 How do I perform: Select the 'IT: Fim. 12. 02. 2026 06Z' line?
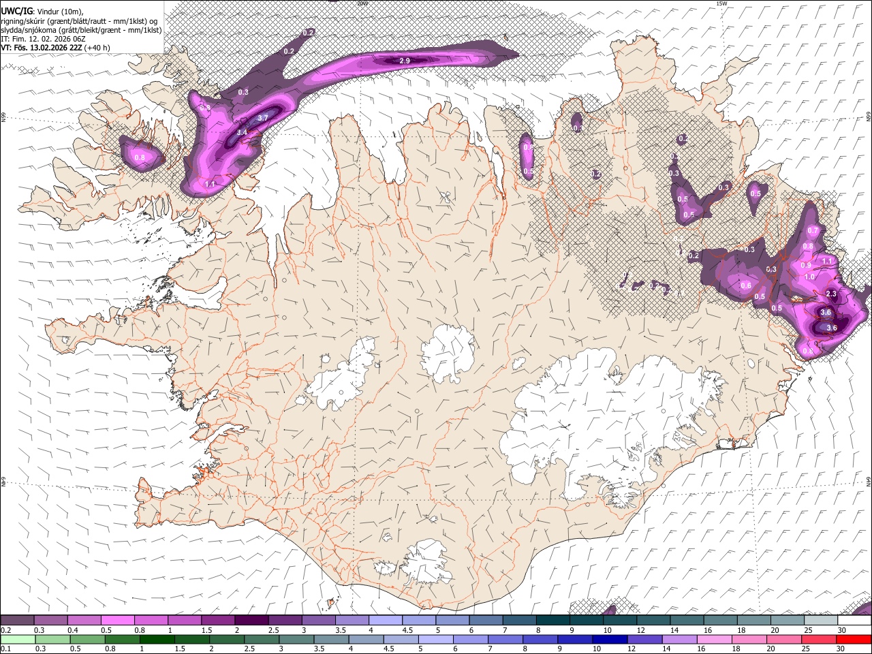tap(44, 40)
